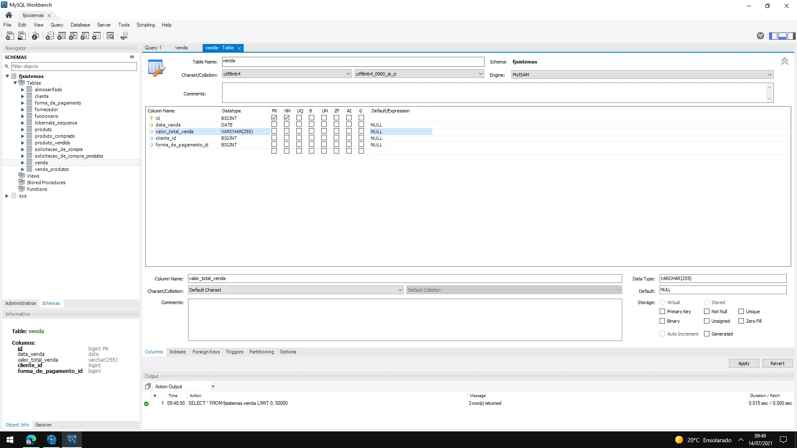Search table data toolbar icon

(110, 36)
